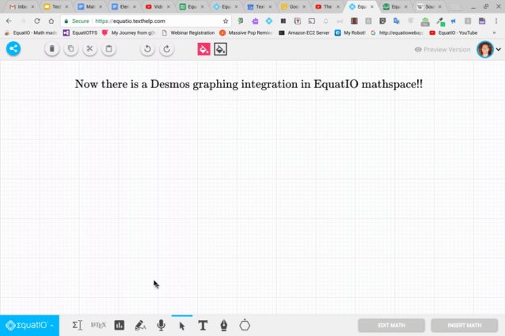
Task: Open Chrome three-dot menu
Action: pos(496,21)
